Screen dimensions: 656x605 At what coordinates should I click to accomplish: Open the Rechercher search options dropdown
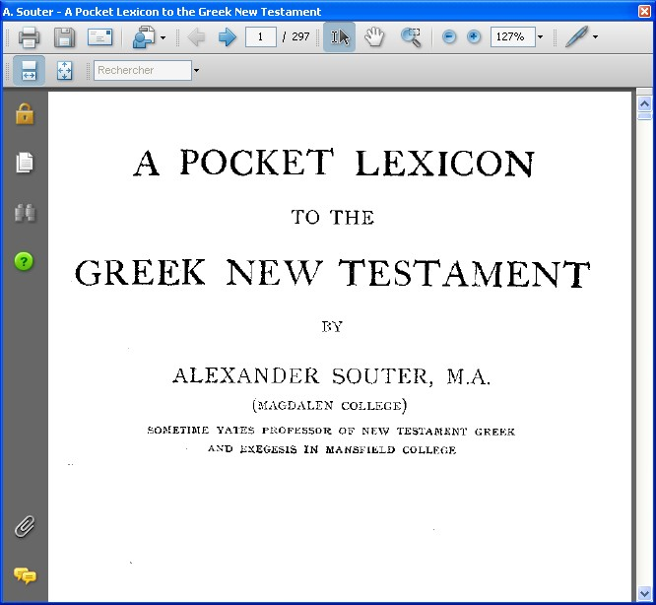click(x=196, y=70)
